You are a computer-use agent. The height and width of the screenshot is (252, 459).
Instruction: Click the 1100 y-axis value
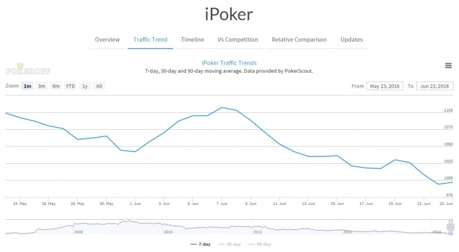click(x=448, y=110)
